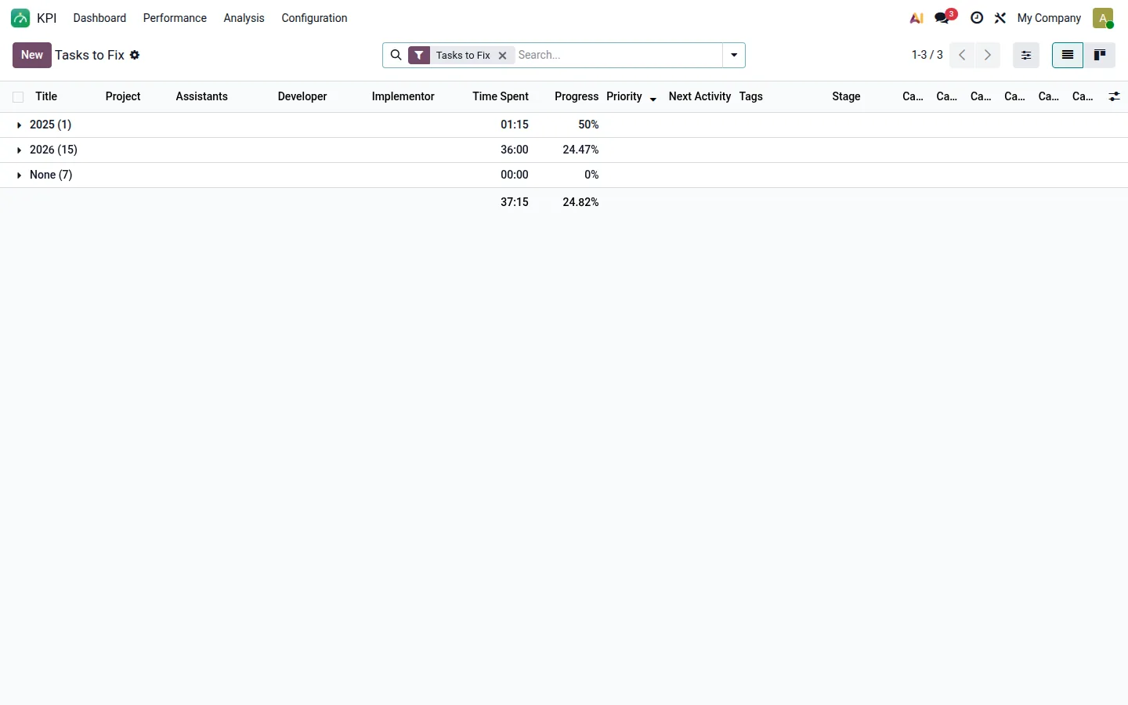Open the Tasks to Fix gear menu
The width and height of the screenshot is (1128, 705).
[x=135, y=55]
